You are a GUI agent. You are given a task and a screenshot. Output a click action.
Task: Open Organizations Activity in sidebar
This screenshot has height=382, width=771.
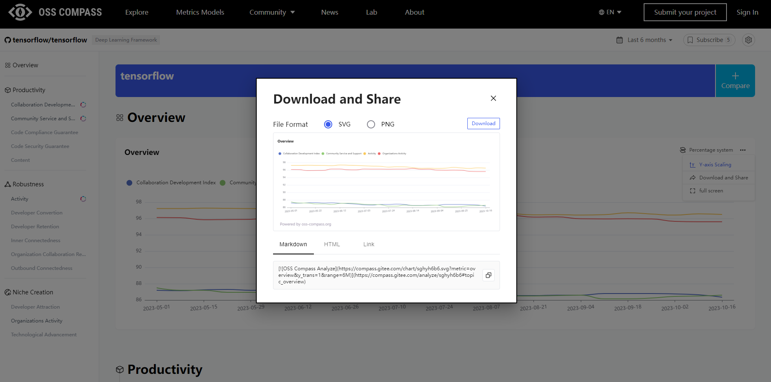click(x=37, y=321)
